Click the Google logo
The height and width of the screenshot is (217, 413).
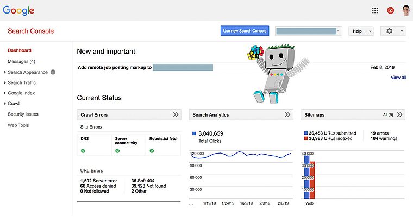tap(18, 11)
